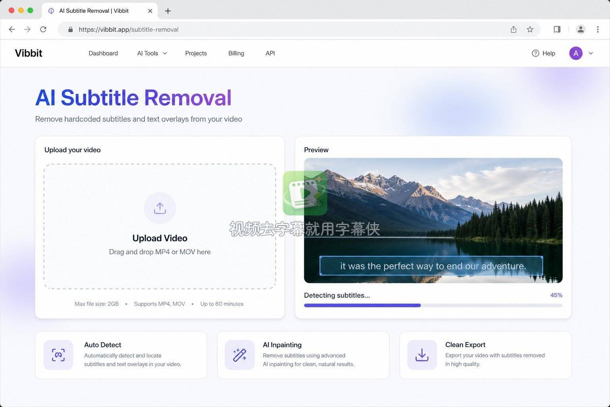The image size is (610, 407).
Task: Open a new browser tab
Action: (x=168, y=11)
